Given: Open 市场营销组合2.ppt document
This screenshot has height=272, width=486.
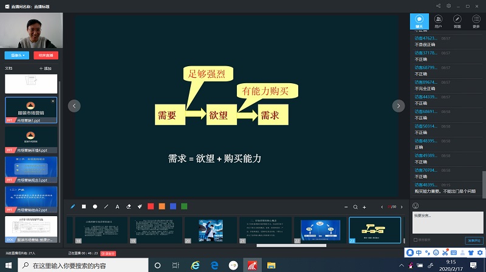Looking at the screenshot, I should pyautogui.click(x=31, y=200).
